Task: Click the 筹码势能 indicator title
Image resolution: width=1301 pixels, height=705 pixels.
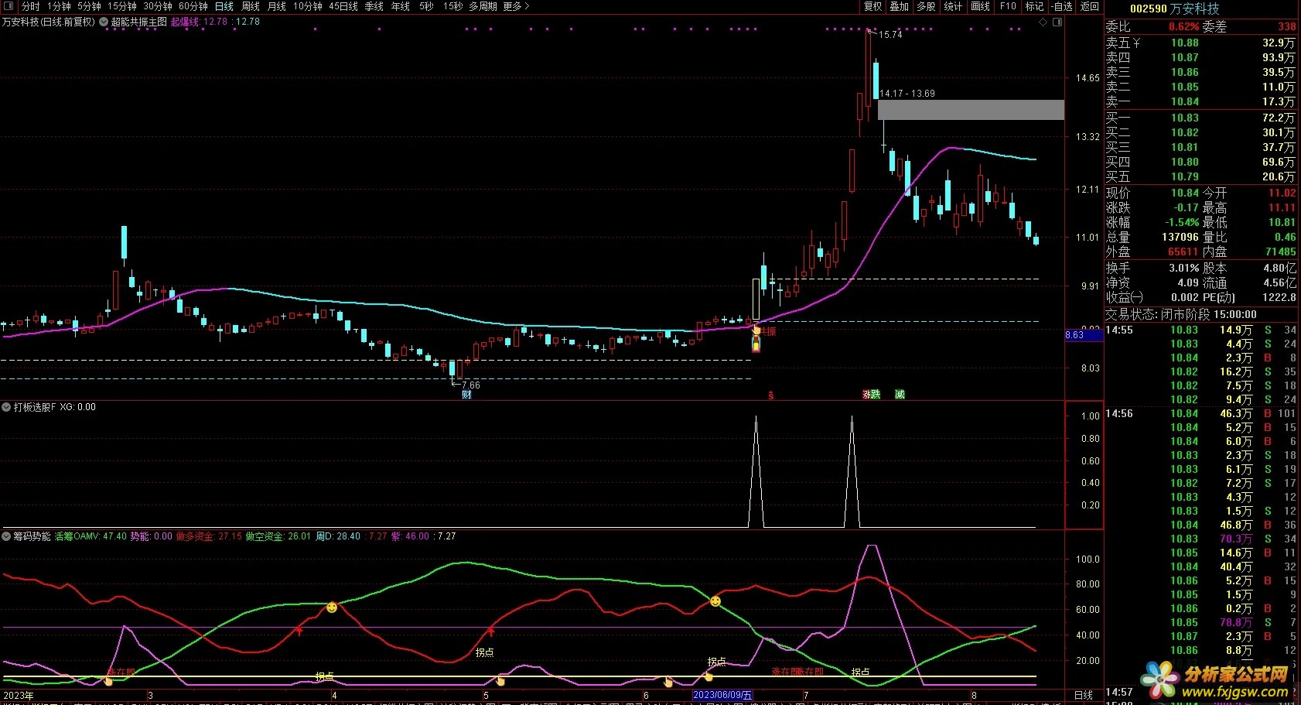Action: point(32,536)
